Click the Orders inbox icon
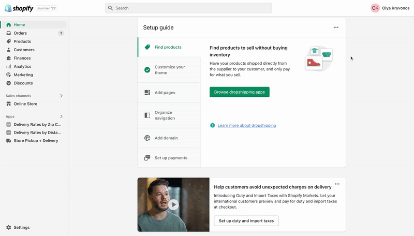414x236 pixels. point(8,33)
